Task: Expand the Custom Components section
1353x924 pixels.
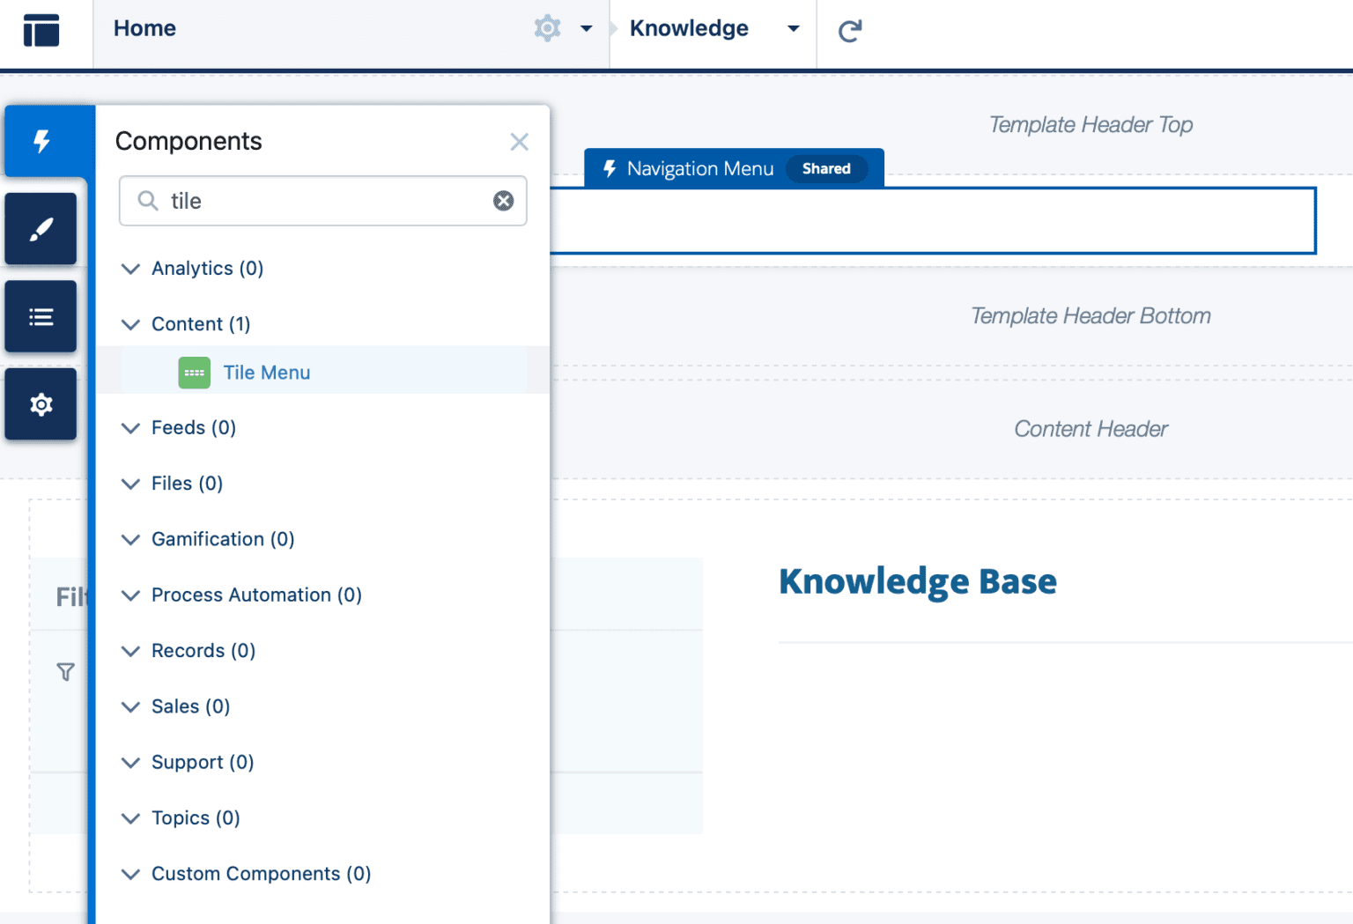Action: [x=130, y=874]
